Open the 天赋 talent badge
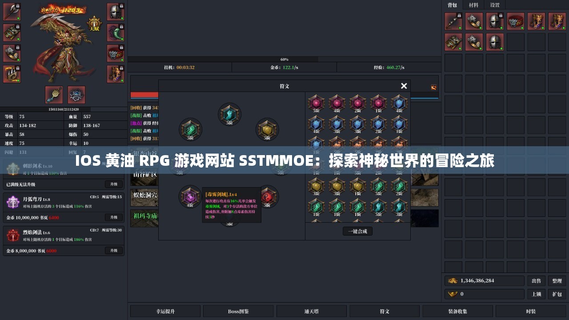Viewport: 569px width, 320px height. [x=94, y=24]
